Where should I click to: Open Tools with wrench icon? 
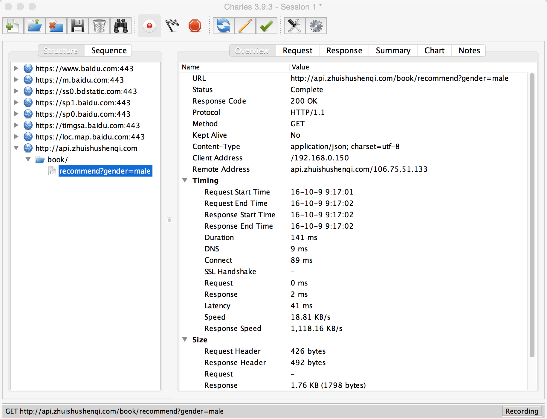(x=294, y=26)
